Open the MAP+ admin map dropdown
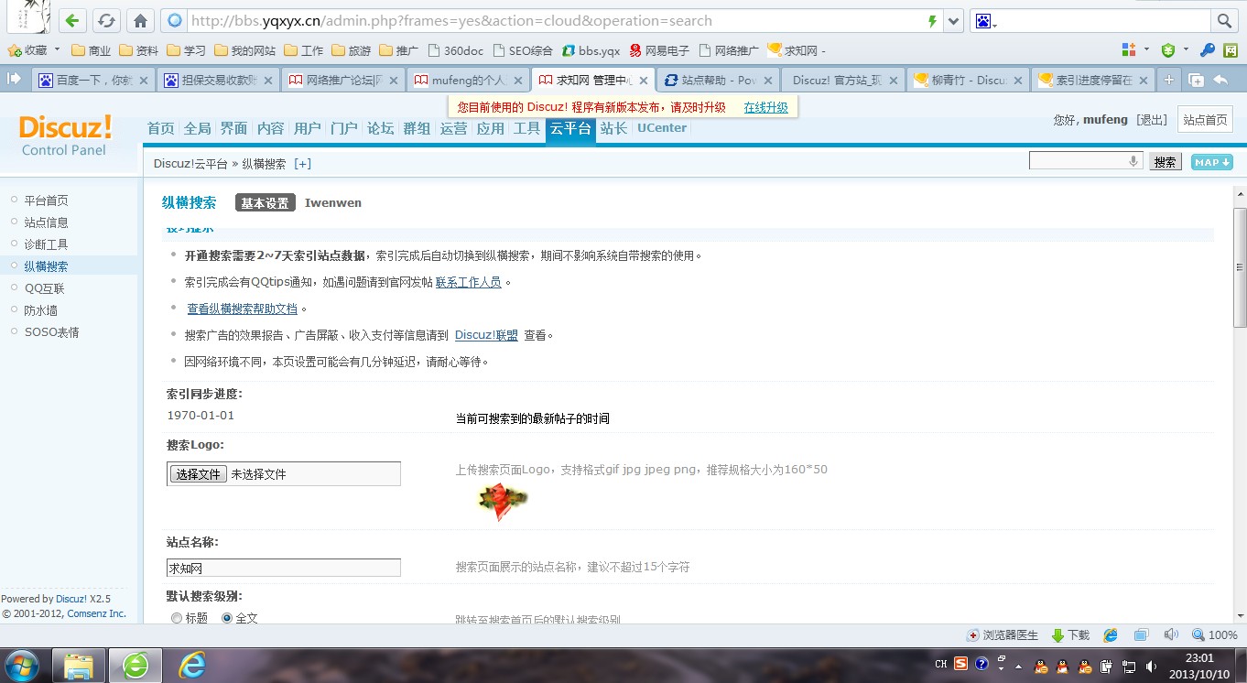1247x683 pixels. point(1211,162)
